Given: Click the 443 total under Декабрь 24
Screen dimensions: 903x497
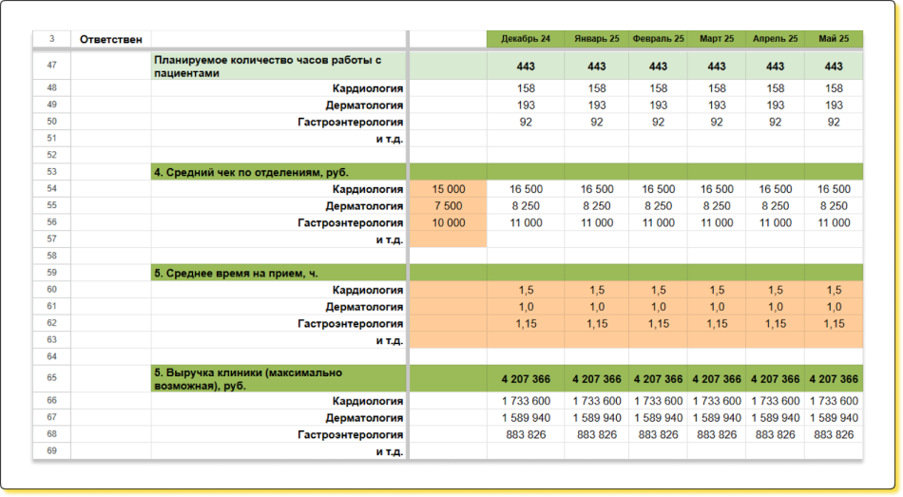Looking at the screenshot, I should point(526,67).
